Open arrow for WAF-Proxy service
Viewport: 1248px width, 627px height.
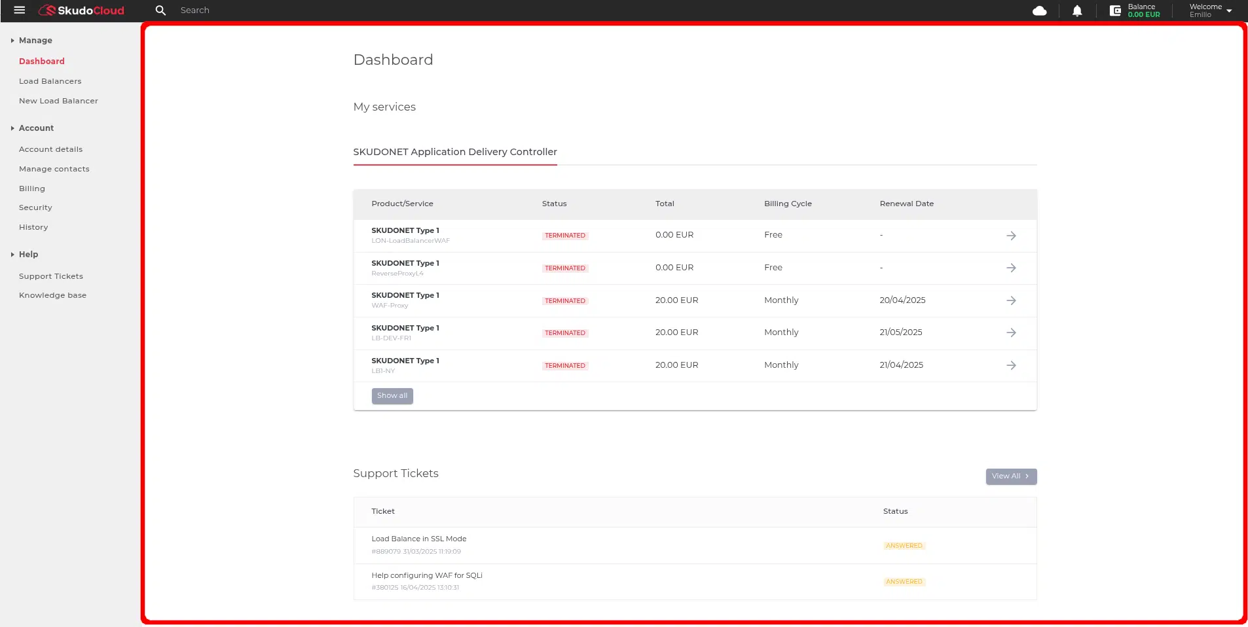coord(1011,300)
